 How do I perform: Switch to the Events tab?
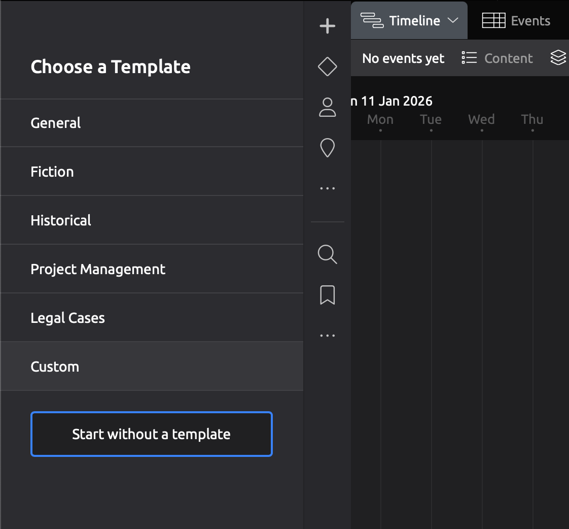516,21
